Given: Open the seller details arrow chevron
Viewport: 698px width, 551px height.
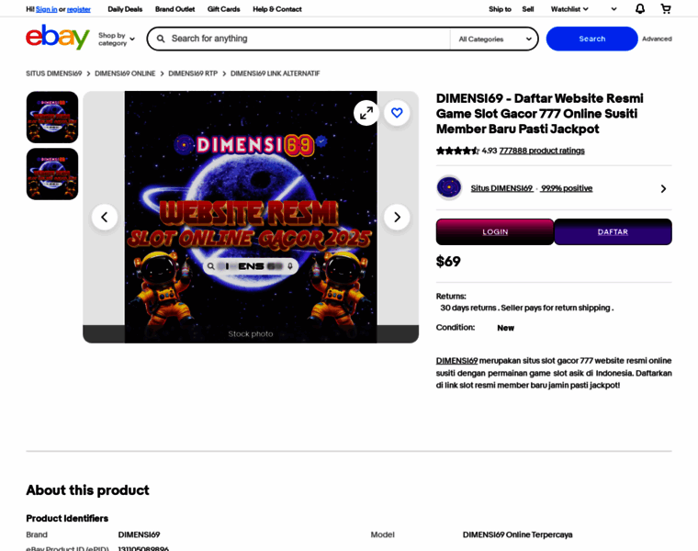Looking at the screenshot, I should (663, 188).
